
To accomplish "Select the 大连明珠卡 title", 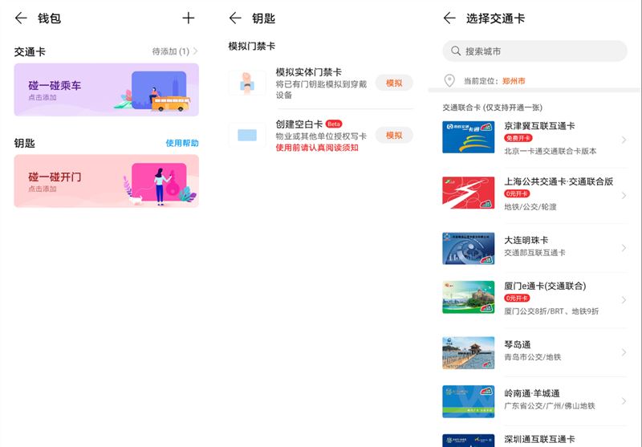I will tap(526, 240).
